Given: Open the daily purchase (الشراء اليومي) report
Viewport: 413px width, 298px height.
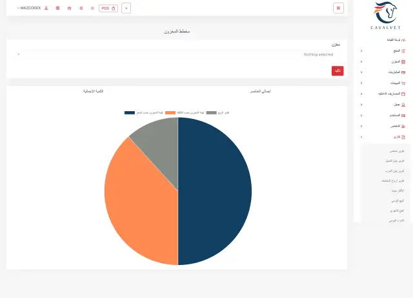Looking at the screenshot, I should tap(397, 220).
